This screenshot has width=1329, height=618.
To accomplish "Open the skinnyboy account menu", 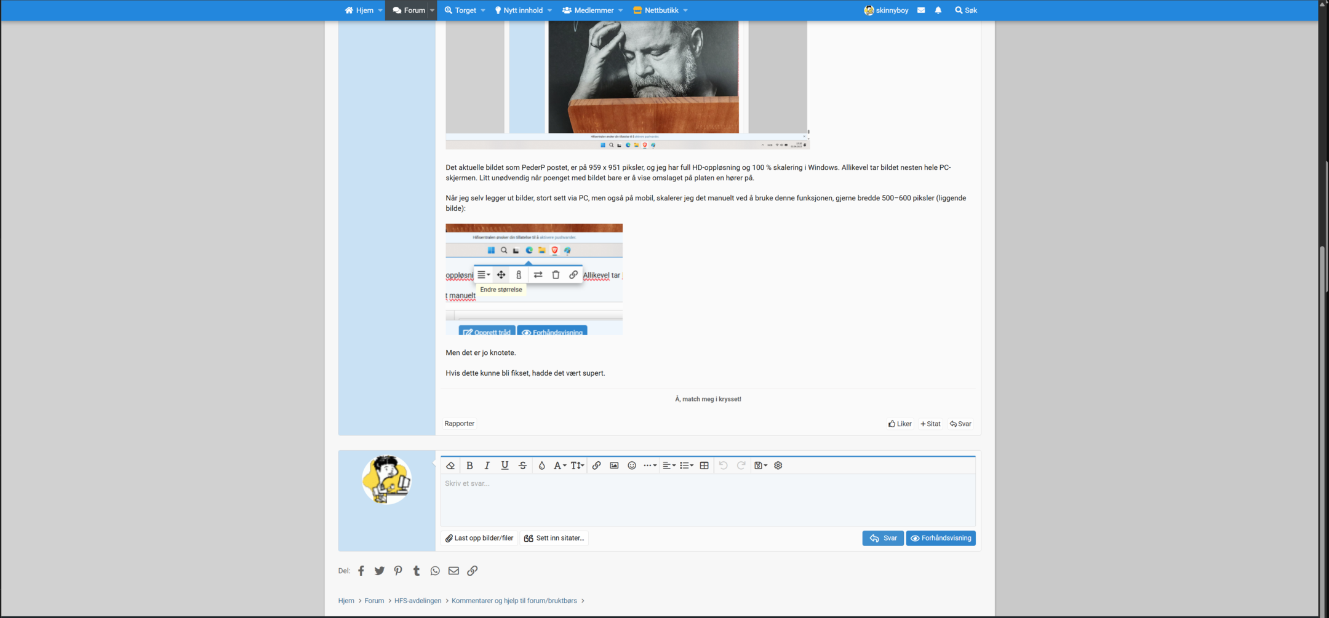I will (x=886, y=10).
